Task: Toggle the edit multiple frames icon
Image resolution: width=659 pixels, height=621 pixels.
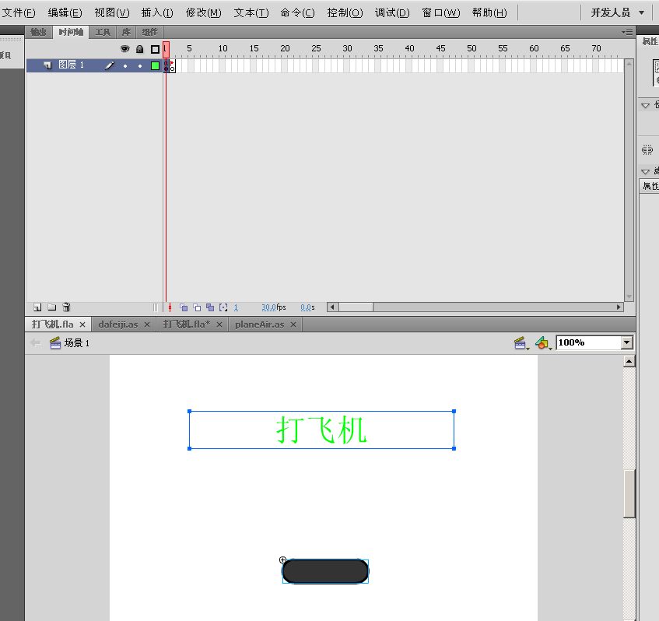Action: coord(210,307)
